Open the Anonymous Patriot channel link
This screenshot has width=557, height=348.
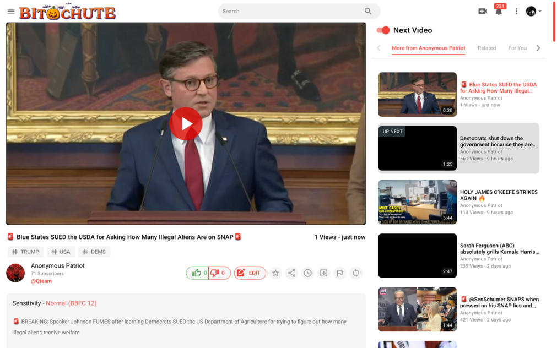coord(58,266)
